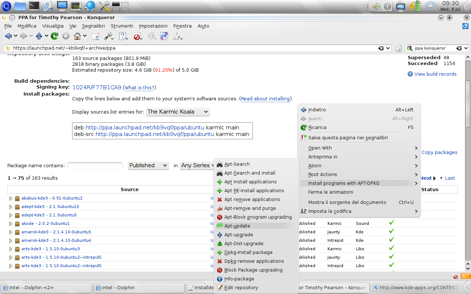
Task: Click the wrench HTML settings toolbar icon
Action: (109, 36)
